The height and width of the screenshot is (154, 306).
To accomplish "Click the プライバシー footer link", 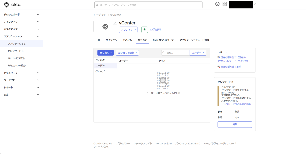I will (123, 143).
